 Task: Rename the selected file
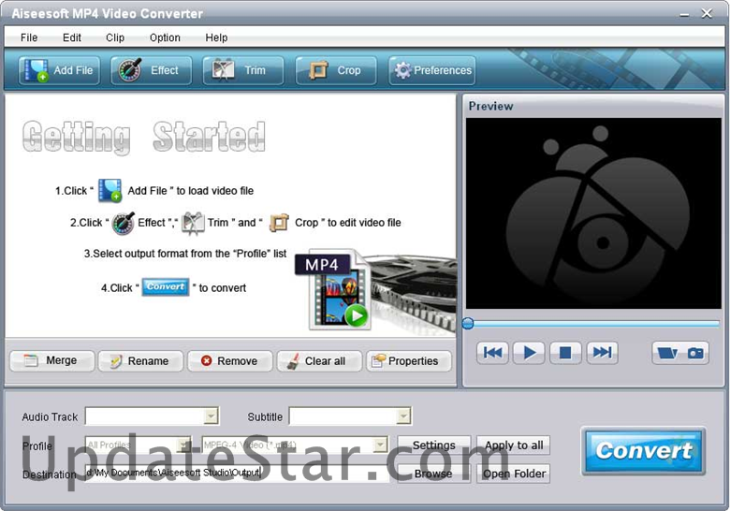pyautogui.click(x=140, y=360)
